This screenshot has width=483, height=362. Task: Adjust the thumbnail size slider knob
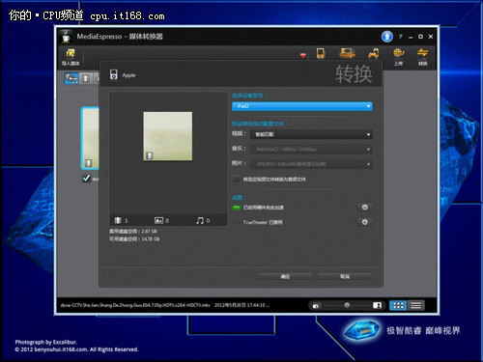[x=347, y=305]
